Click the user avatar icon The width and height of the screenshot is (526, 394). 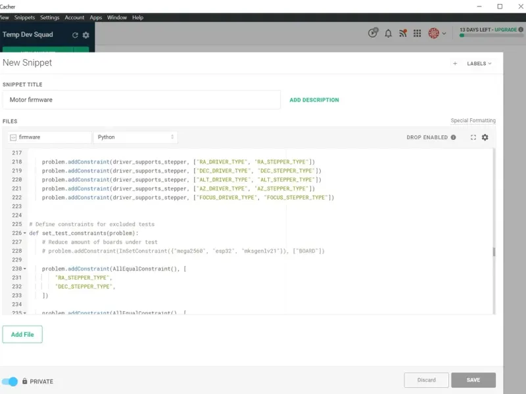[x=433, y=33]
